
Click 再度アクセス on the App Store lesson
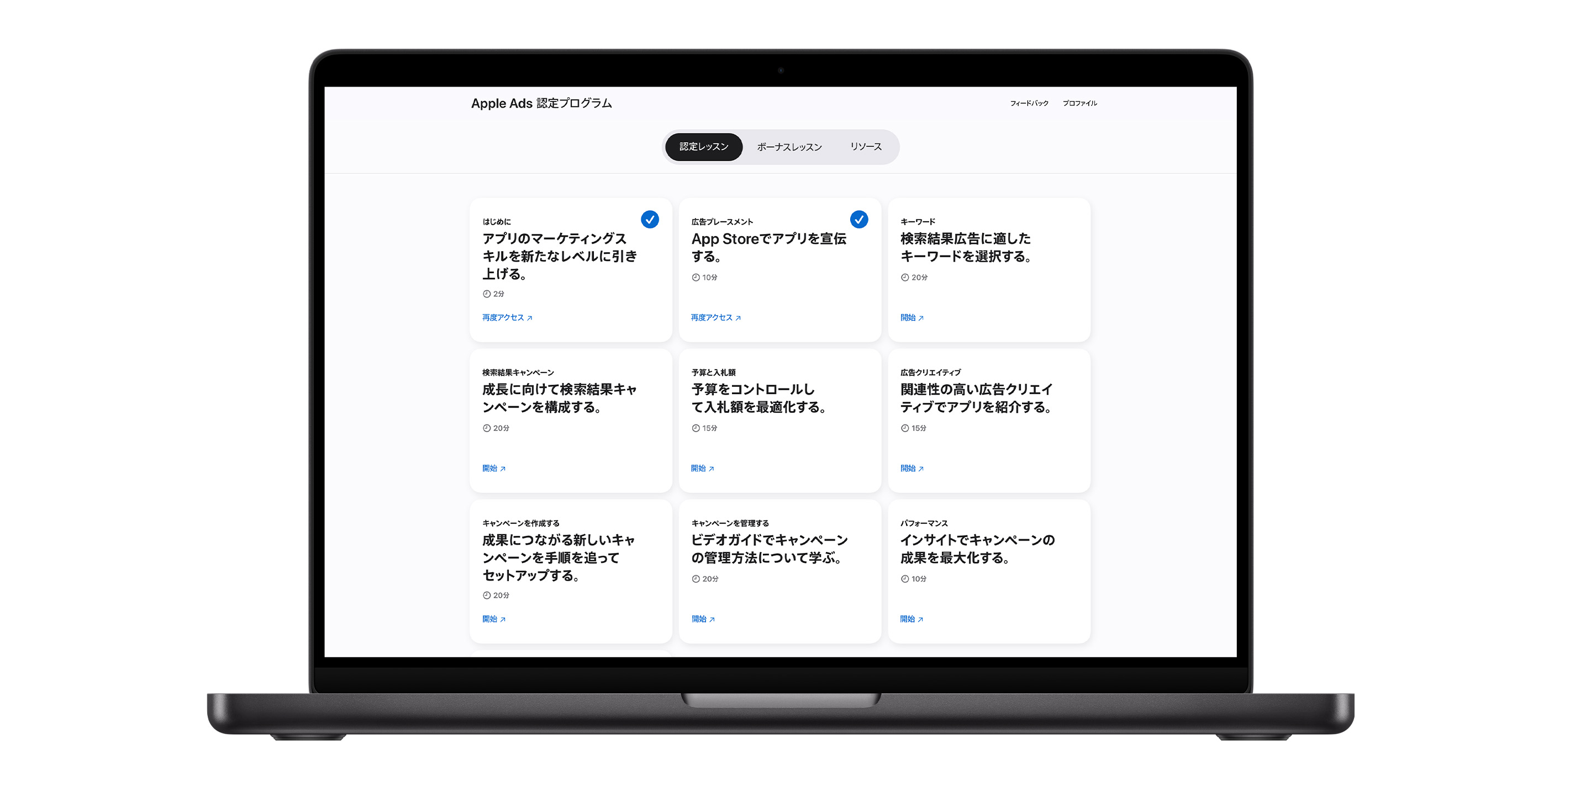pyautogui.click(x=710, y=317)
